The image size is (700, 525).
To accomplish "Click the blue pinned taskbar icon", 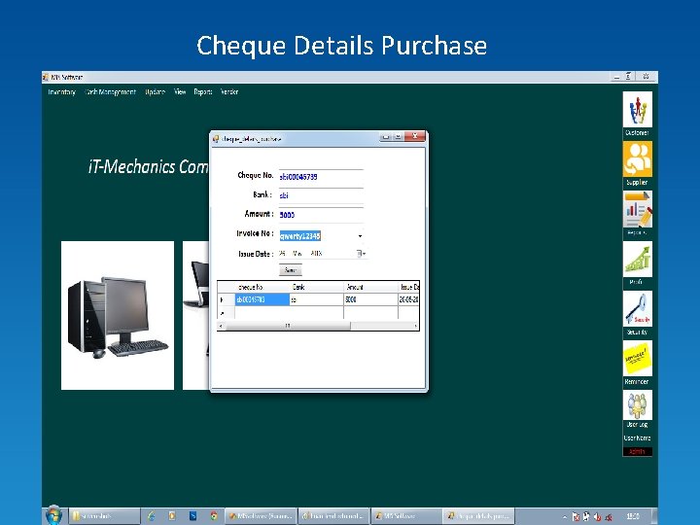I will pos(192,515).
